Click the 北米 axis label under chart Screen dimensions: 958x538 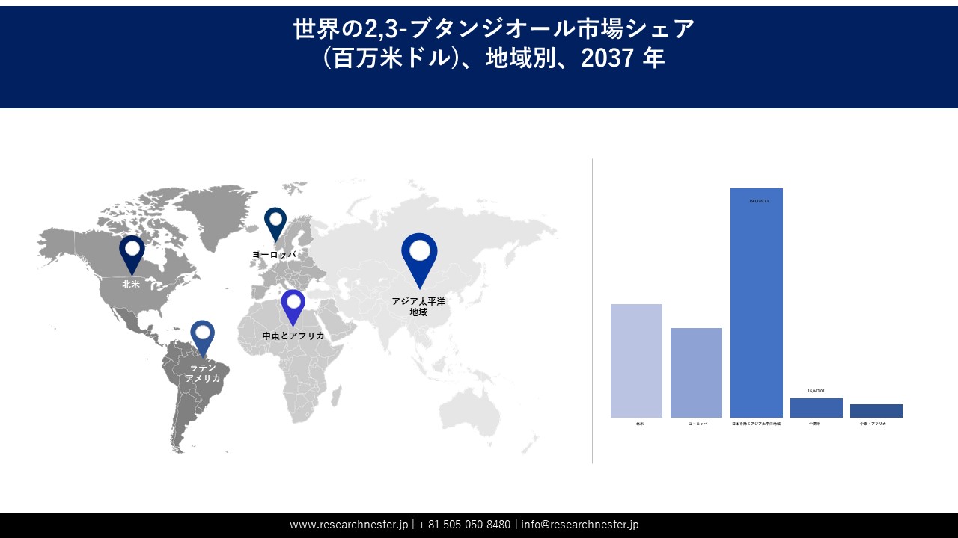coord(639,424)
